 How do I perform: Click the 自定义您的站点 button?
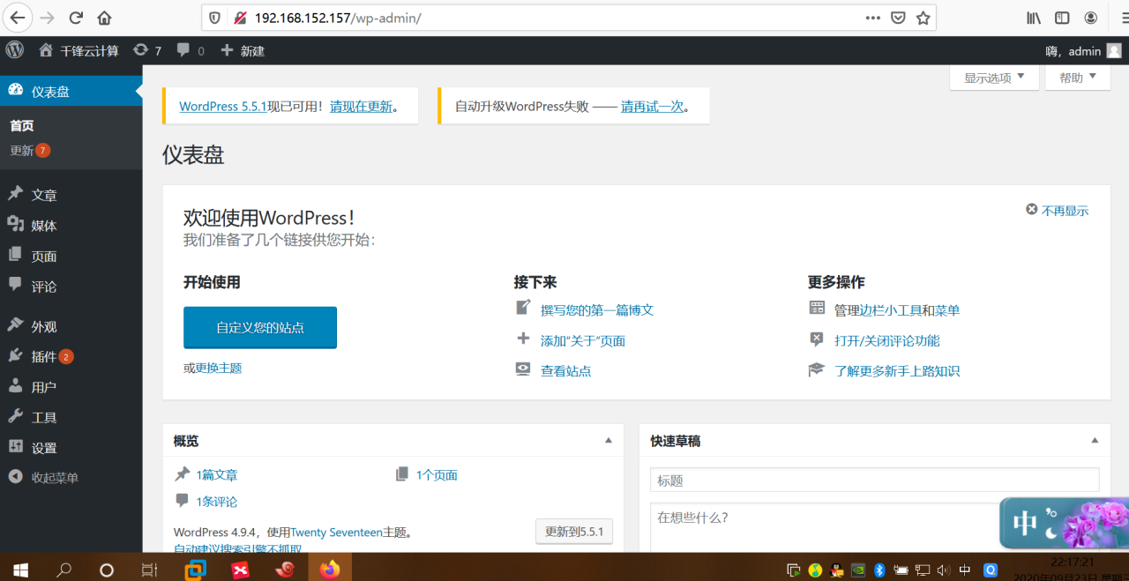260,327
